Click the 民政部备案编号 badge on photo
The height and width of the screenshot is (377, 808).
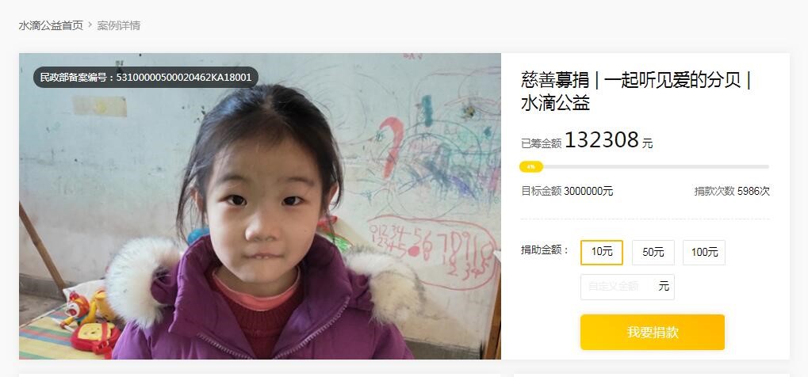point(146,78)
